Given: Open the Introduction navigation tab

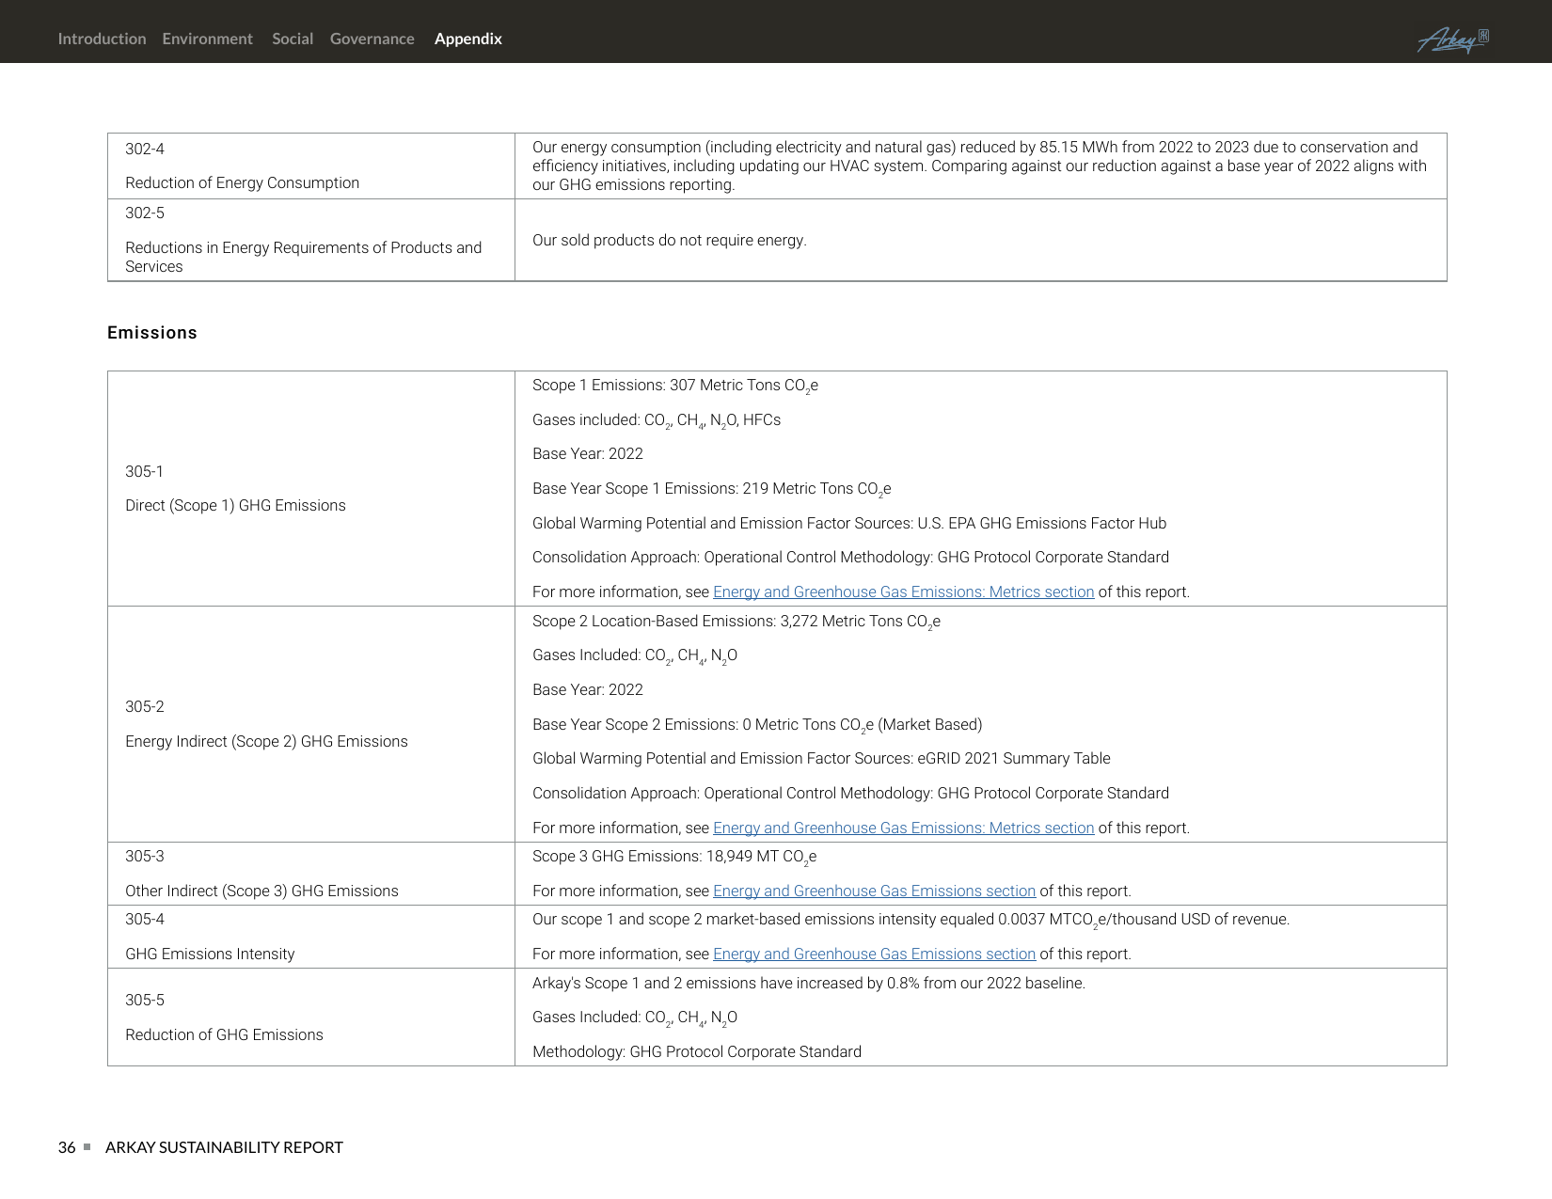Looking at the screenshot, I should click(102, 39).
